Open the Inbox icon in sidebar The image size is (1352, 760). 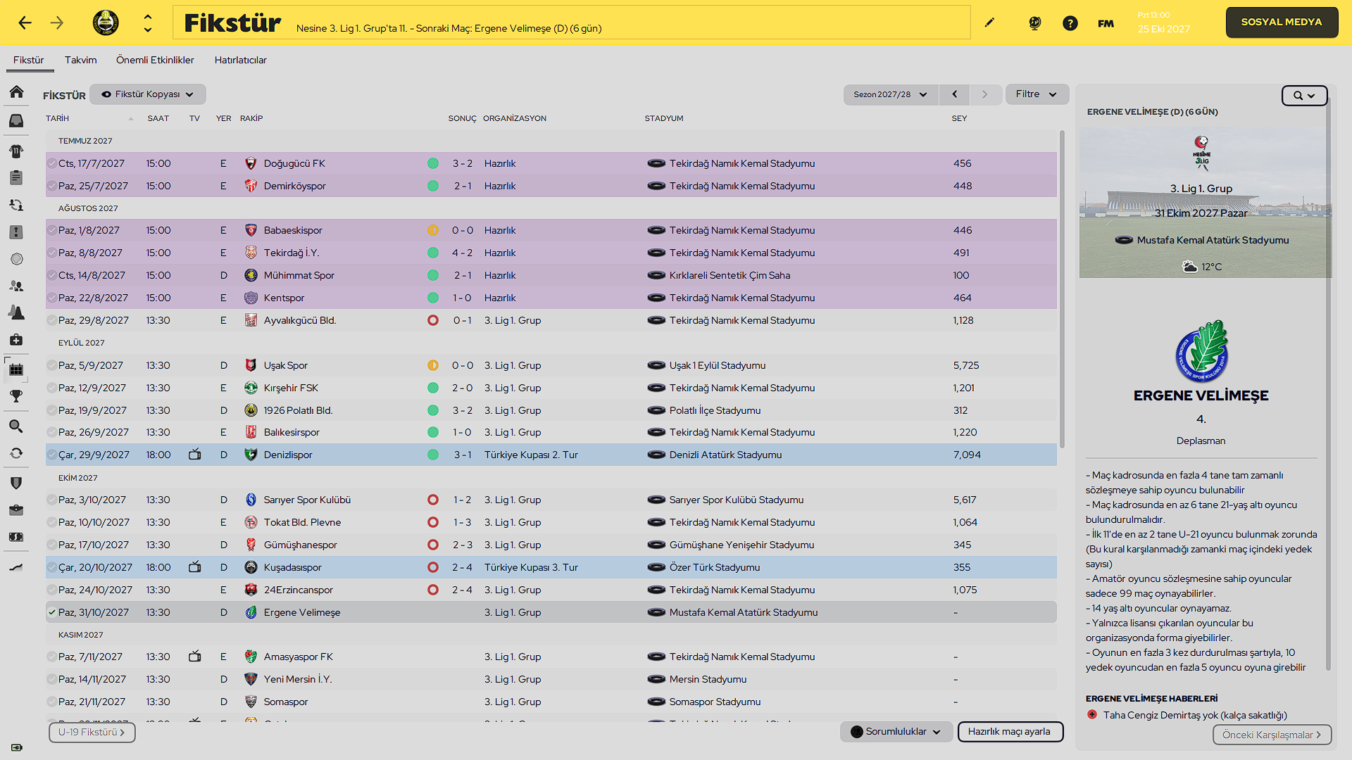pyautogui.click(x=16, y=121)
